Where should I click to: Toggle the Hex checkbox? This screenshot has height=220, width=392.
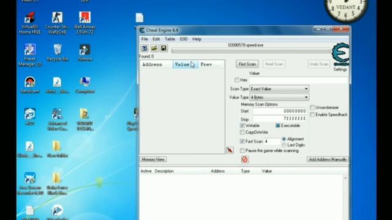pyautogui.click(x=237, y=80)
